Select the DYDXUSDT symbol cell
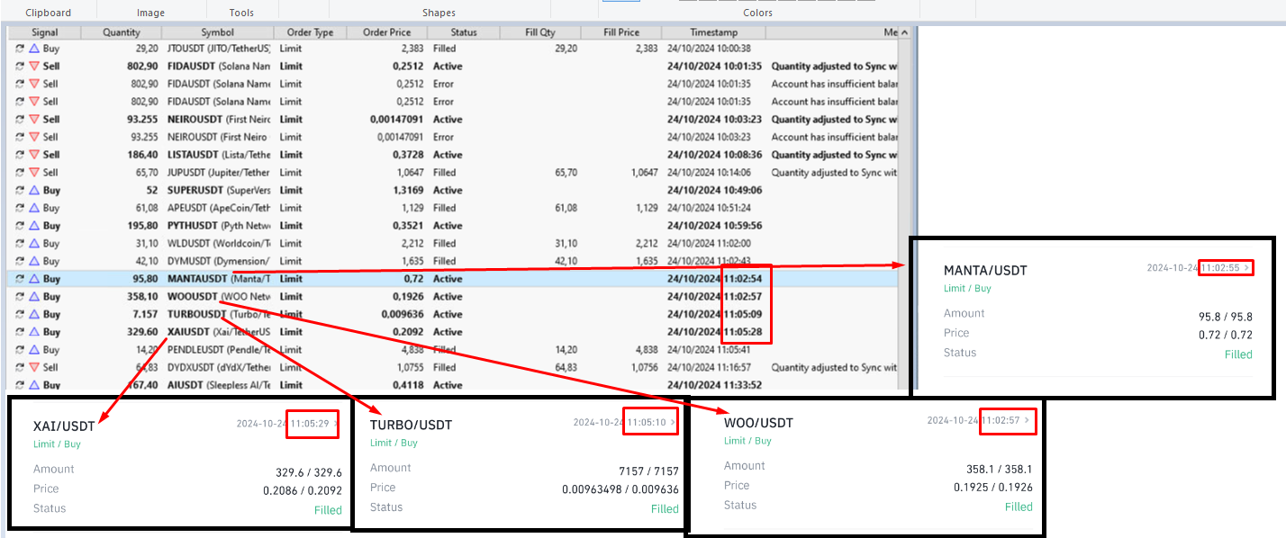 click(x=219, y=368)
